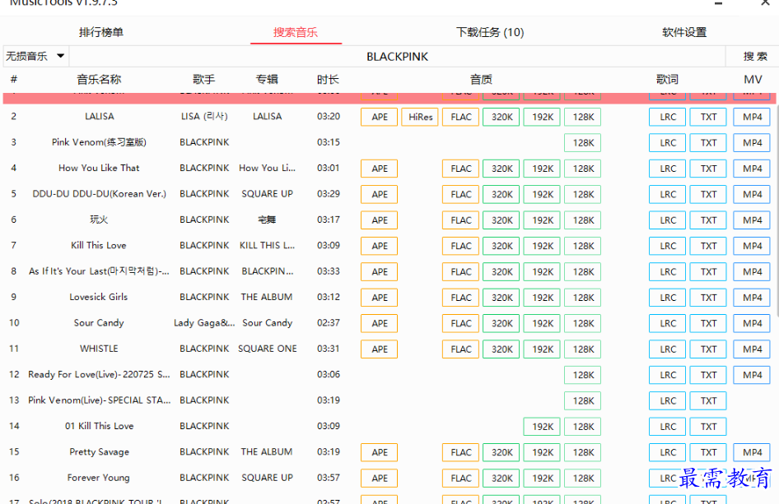Download 128K for Pink Venom(练习室版)
This screenshot has height=504, width=779.
(583, 143)
